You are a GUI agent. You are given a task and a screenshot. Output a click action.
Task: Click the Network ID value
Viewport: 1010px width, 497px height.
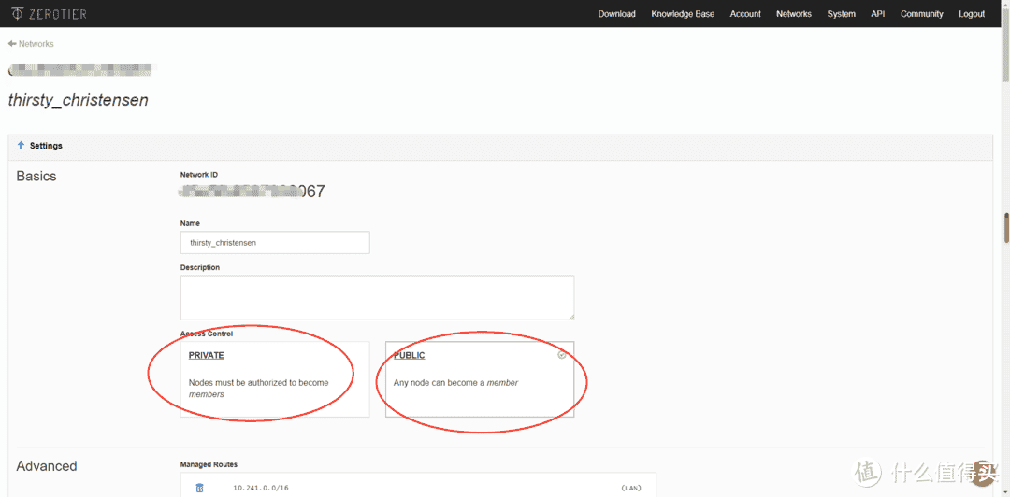(252, 192)
